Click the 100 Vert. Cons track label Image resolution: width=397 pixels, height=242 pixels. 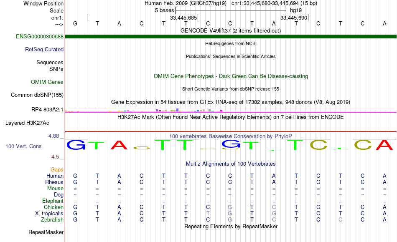pyautogui.click(x=23, y=146)
